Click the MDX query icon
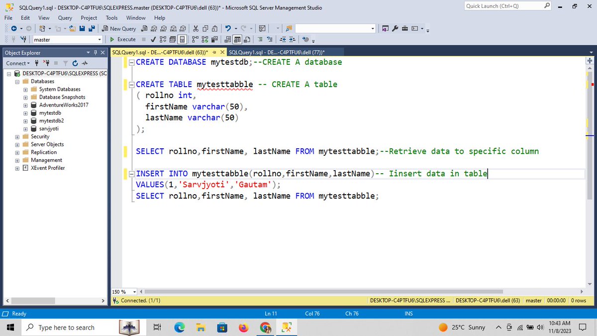The width and height of the screenshot is (597, 336). 154,29
